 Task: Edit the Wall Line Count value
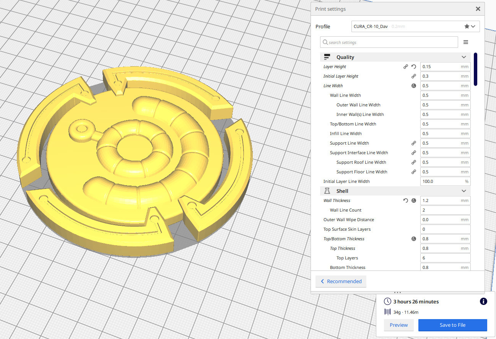click(445, 210)
